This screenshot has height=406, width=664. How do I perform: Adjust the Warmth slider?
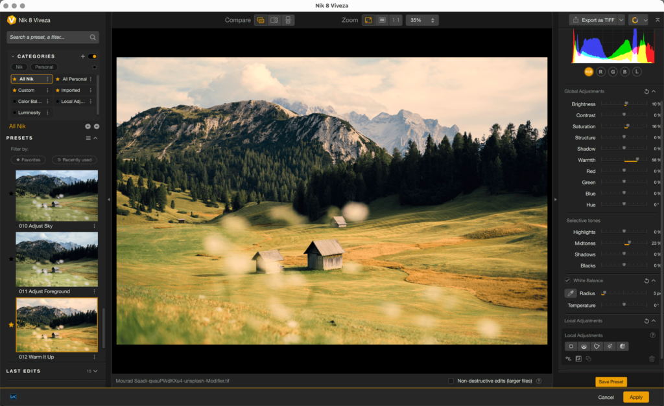[624, 160]
